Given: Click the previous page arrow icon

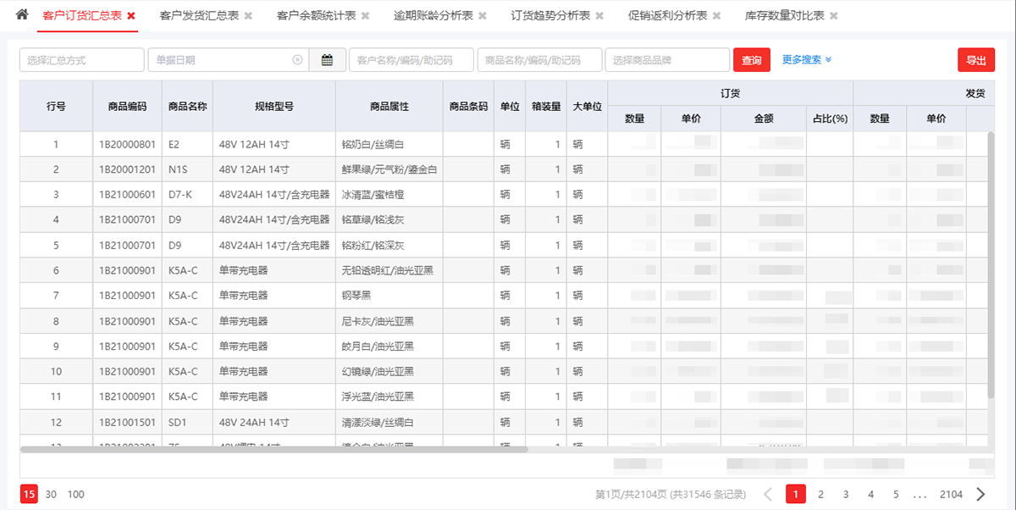Looking at the screenshot, I should click(769, 493).
